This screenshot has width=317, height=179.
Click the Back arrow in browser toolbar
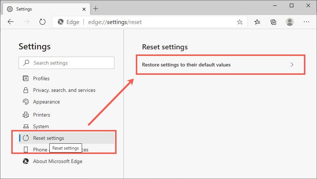point(11,22)
